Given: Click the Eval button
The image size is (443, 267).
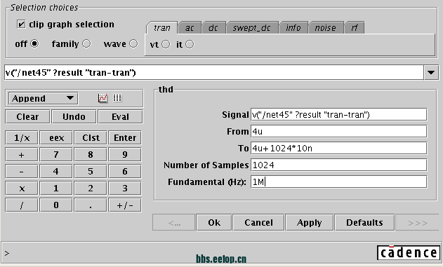Looking at the screenshot, I should 120,117.
